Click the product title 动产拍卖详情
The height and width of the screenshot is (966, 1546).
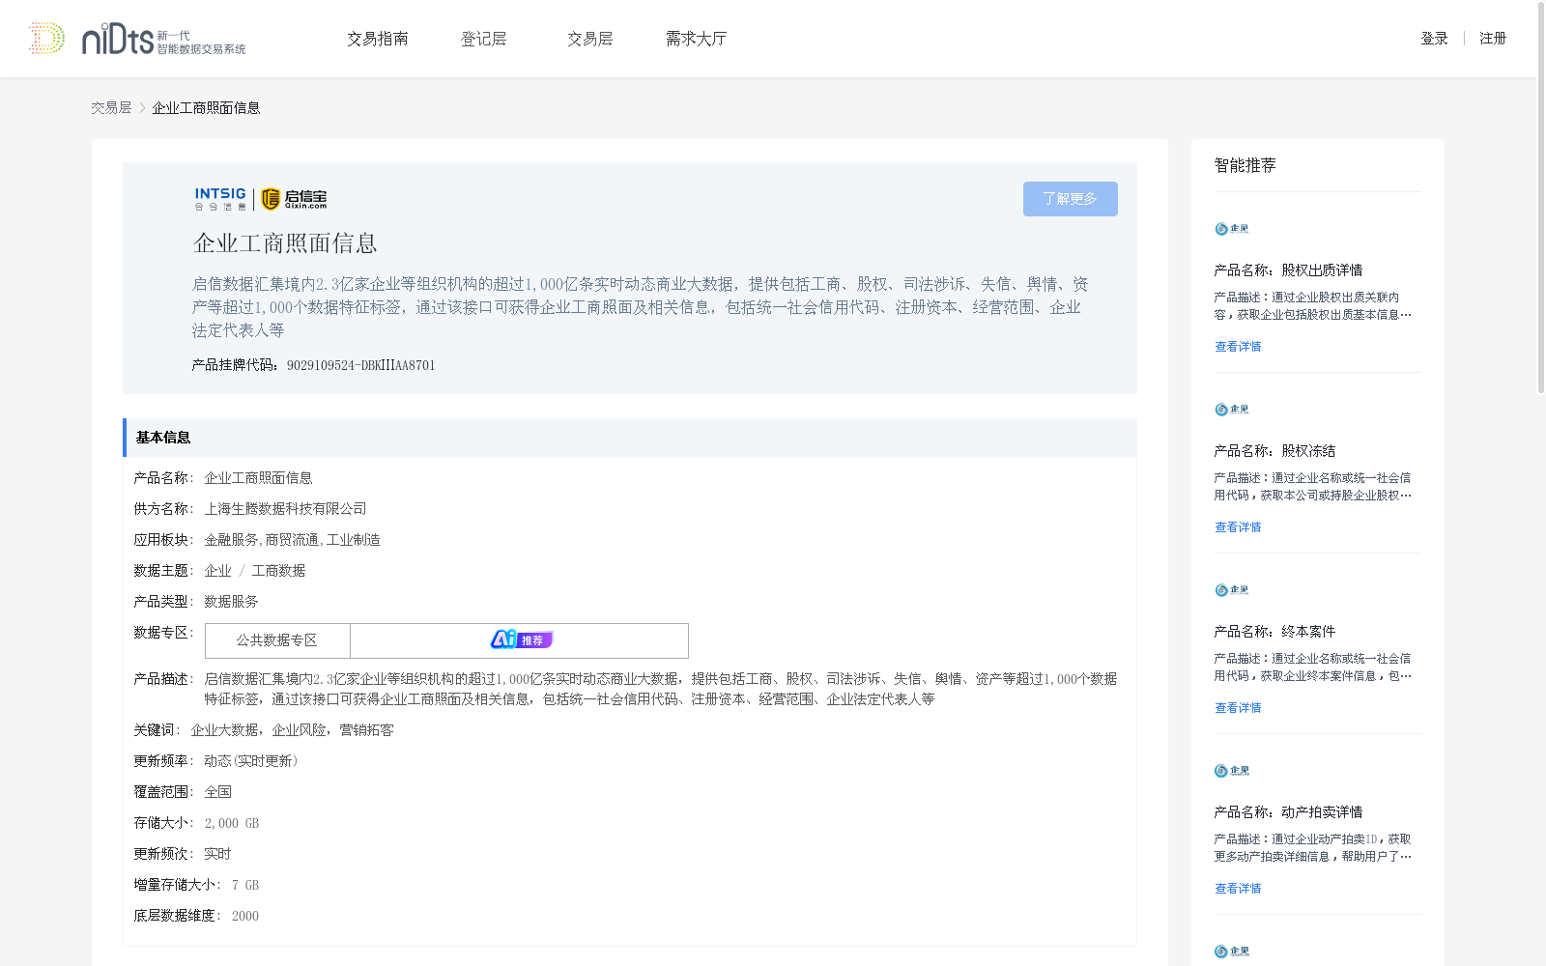click(x=1322, y=812)
